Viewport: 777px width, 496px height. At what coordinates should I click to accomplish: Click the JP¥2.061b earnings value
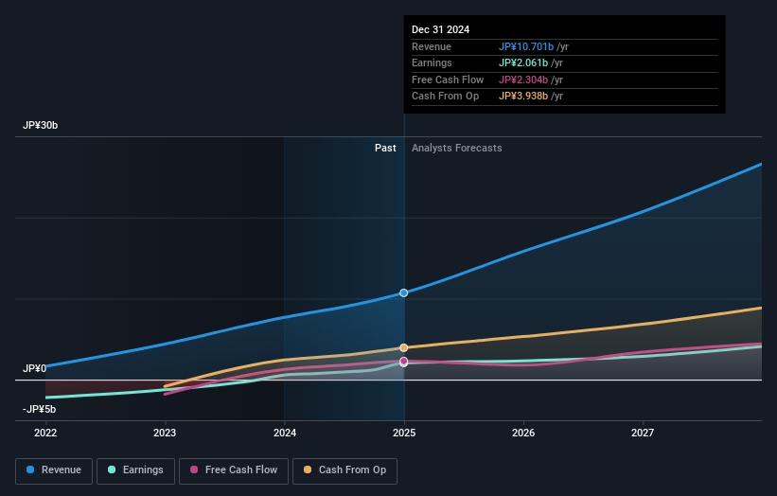523,62
